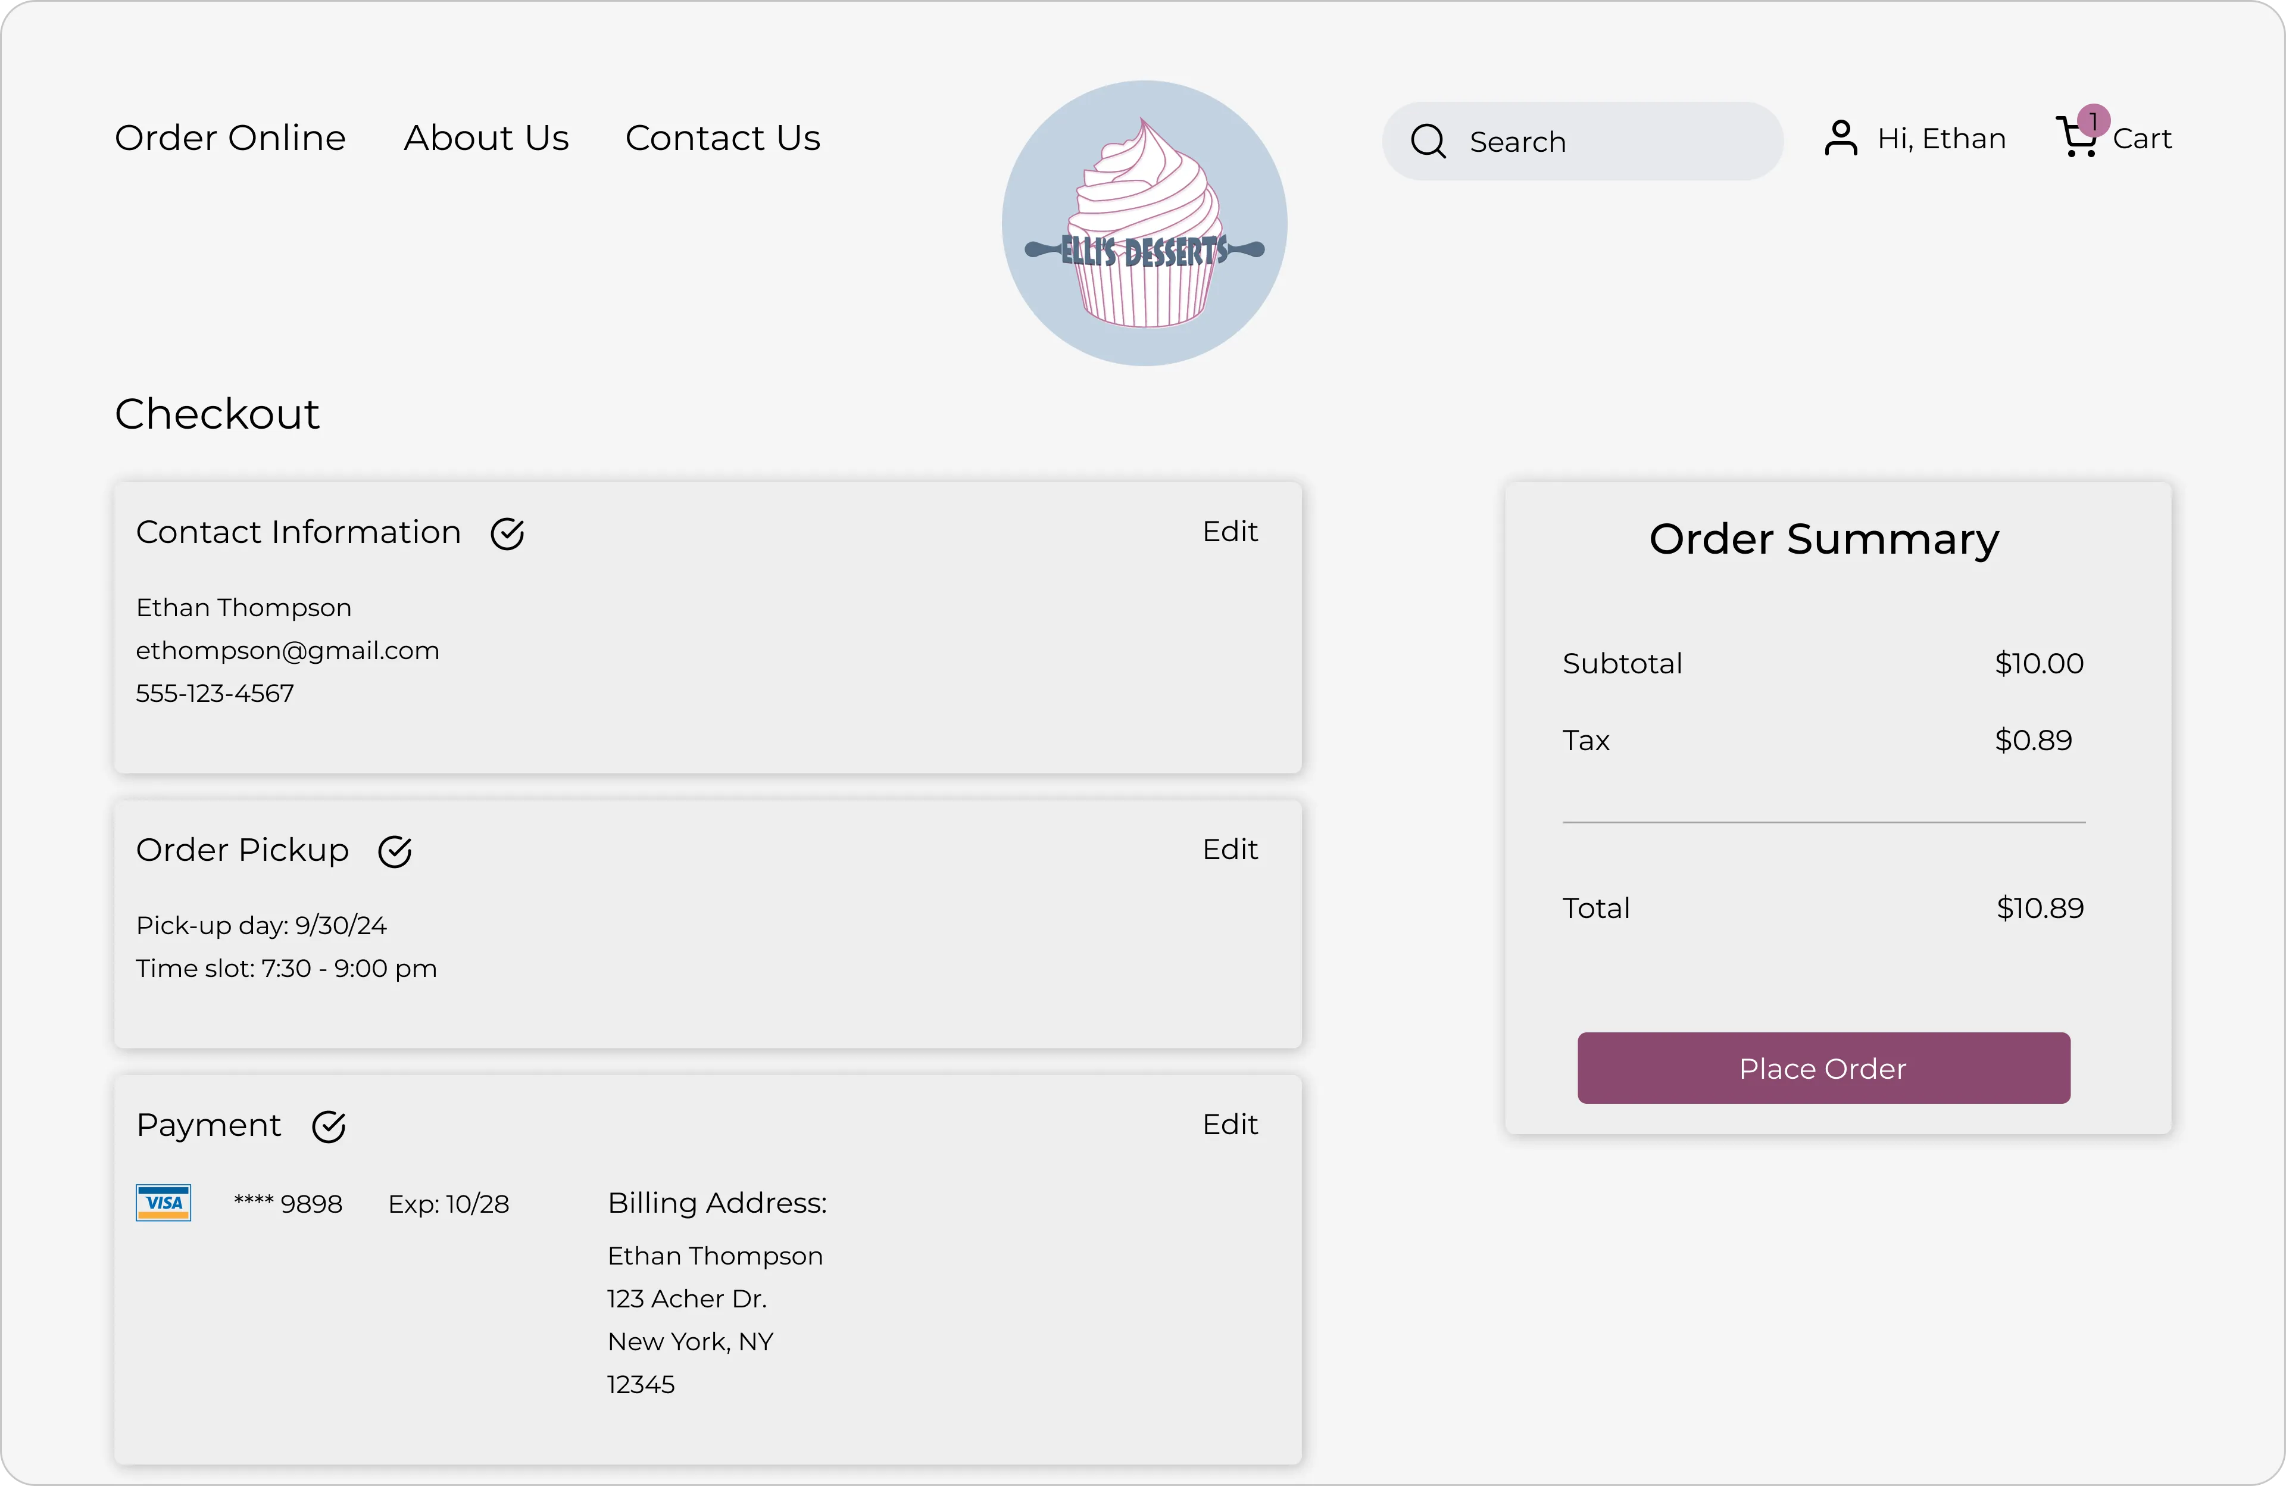Open the Order Online menu

click(230, 138)
